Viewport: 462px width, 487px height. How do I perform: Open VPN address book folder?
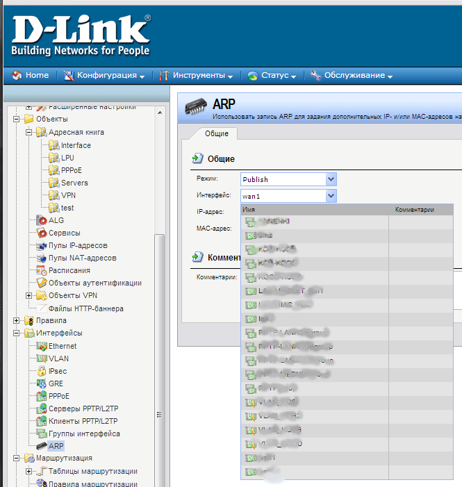pyautogui.click(x=68, y=195)
